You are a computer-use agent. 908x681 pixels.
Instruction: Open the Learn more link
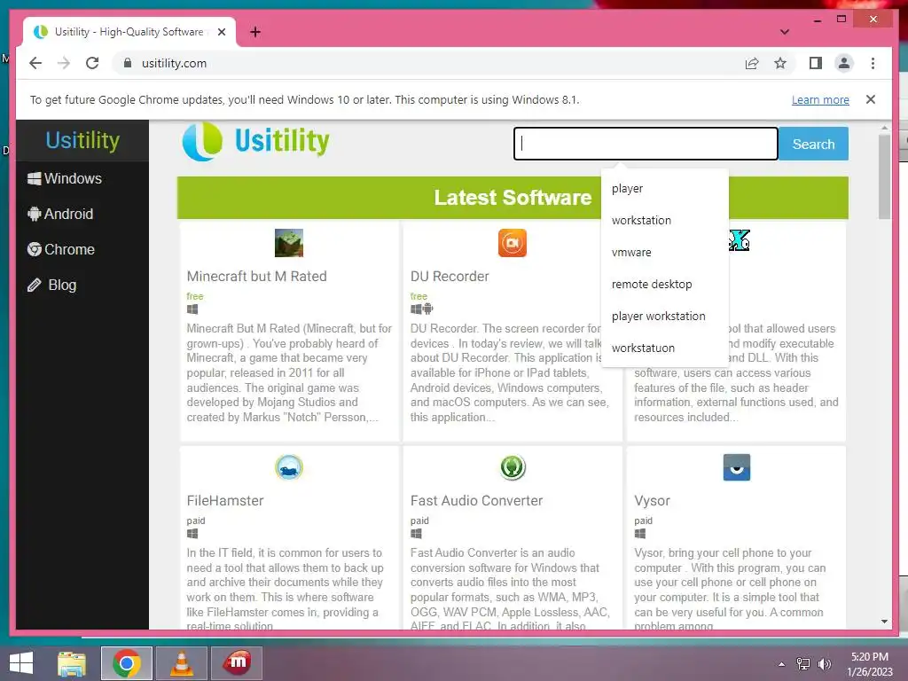click(820, 99)
